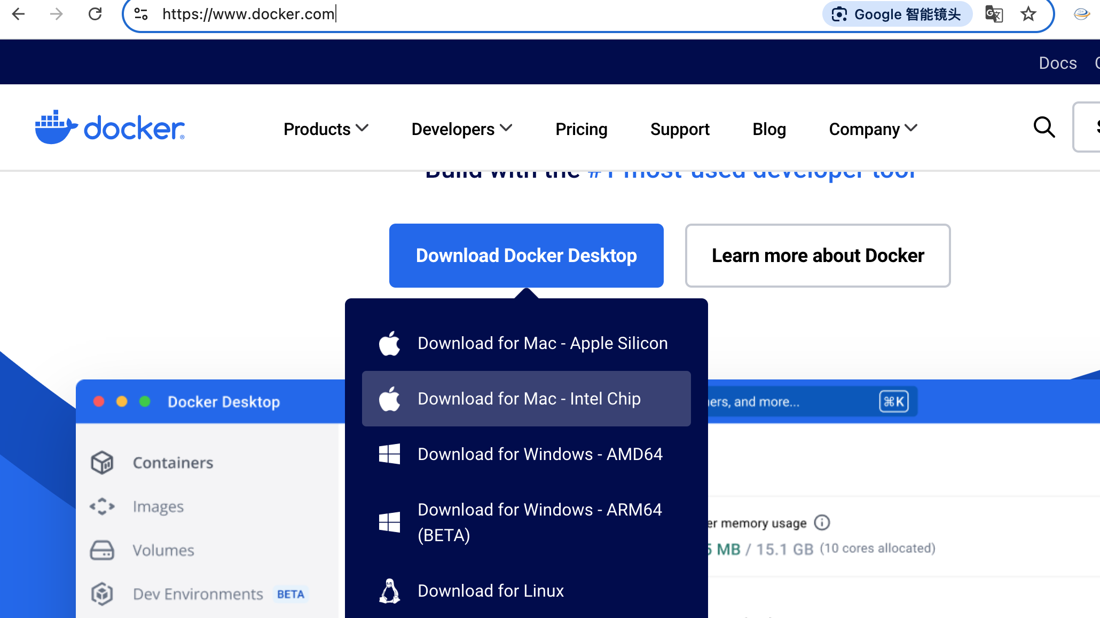Click the Windows logo beside AMD64

tap(389, 454)
